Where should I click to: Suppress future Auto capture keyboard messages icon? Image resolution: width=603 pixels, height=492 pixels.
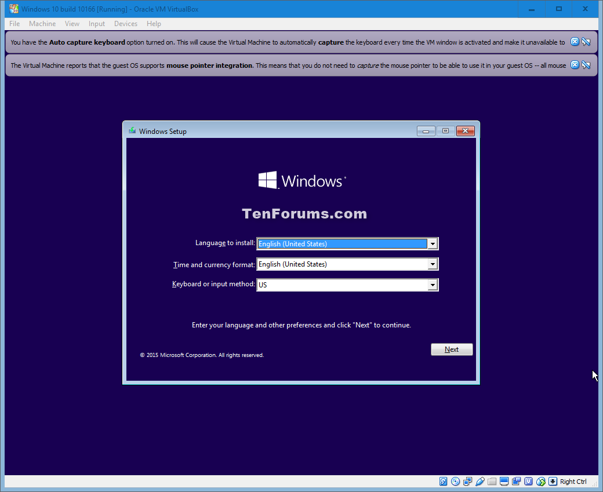point(586,42)
